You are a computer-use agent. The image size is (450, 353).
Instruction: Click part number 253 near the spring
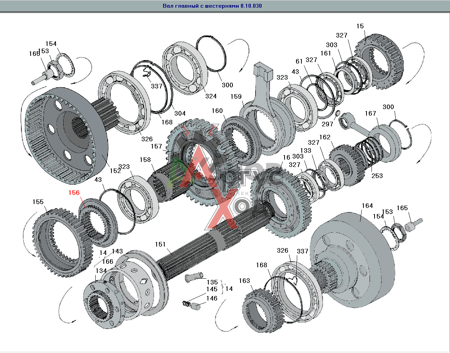click(377, 176)
